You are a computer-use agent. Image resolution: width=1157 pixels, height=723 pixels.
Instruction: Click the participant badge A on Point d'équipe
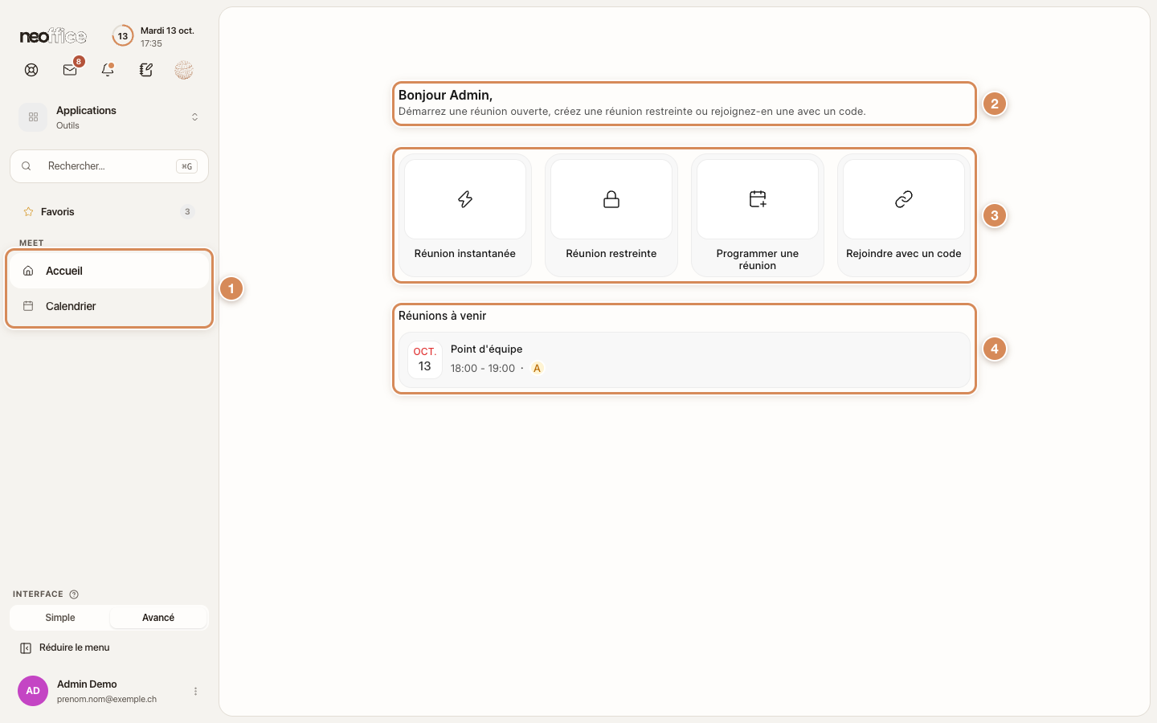(538, 368)
